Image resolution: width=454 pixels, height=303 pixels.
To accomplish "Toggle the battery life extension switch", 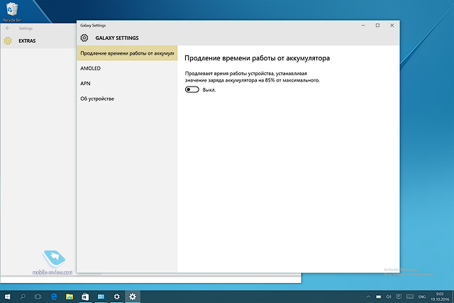I will 192,89.
